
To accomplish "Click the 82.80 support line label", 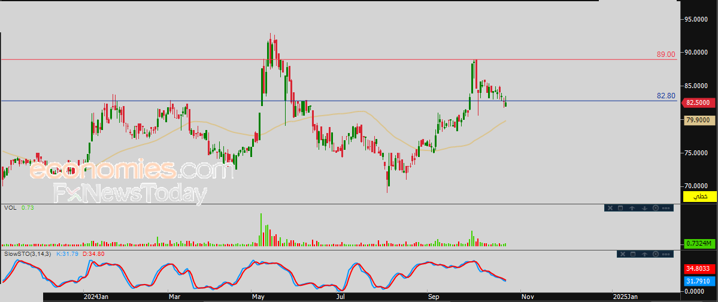I will point(666,96).
